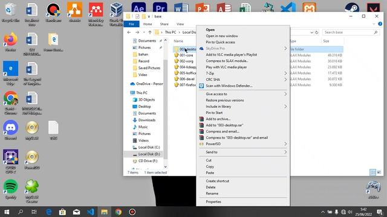This screenshot has width=387, height=217.
Task: Open Task View on taskbar
Action: [34, 212]
